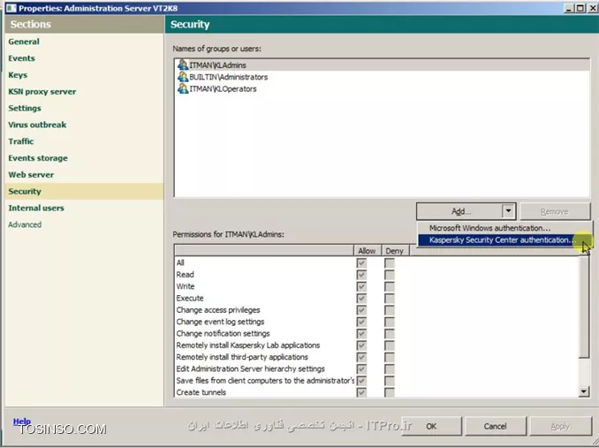Screen dimensions: 599x448
Task: Click the ITMAN\KLAdmins group icon
Action: (x=183, y=65)
